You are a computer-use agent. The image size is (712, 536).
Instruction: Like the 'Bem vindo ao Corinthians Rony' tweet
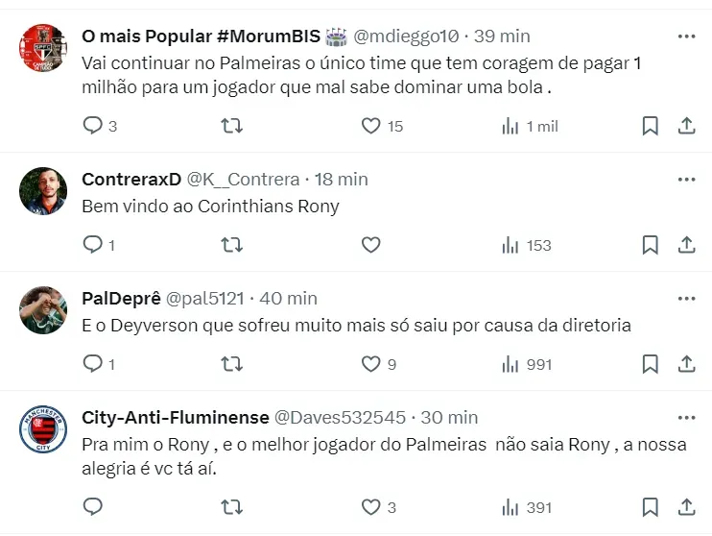pyautogui.click(x=371, y=245)
